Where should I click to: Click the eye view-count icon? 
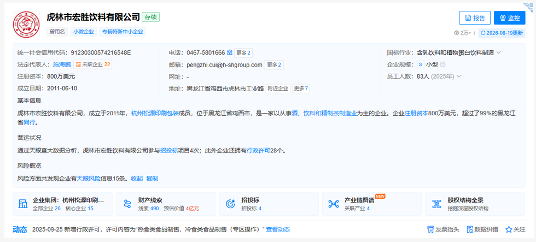point(456,33)
